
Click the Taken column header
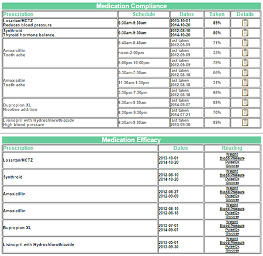pyautogui.click(x=217, y=14)
